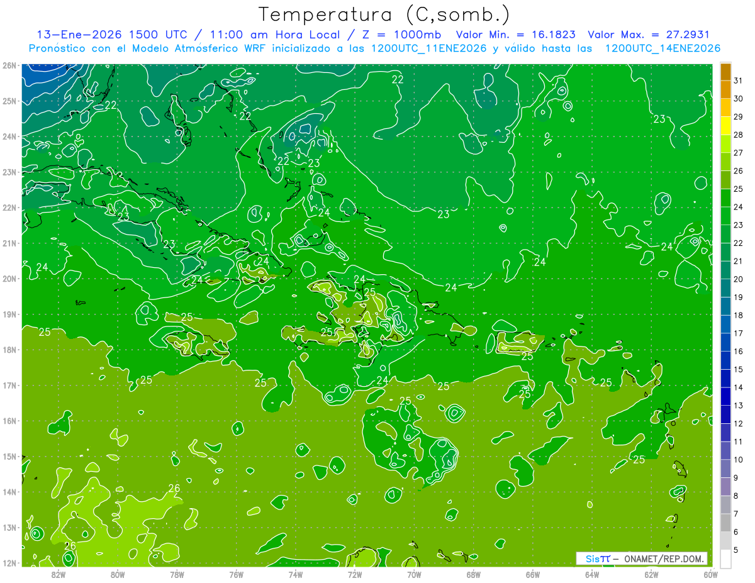Click the legend label 17
The height and width of the screenshot is (583, 755).
pos(739,333)
